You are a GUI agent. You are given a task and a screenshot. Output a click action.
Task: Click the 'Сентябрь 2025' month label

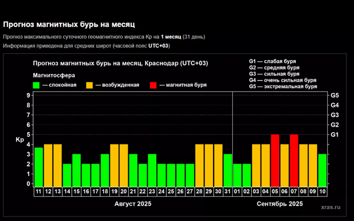280,204
